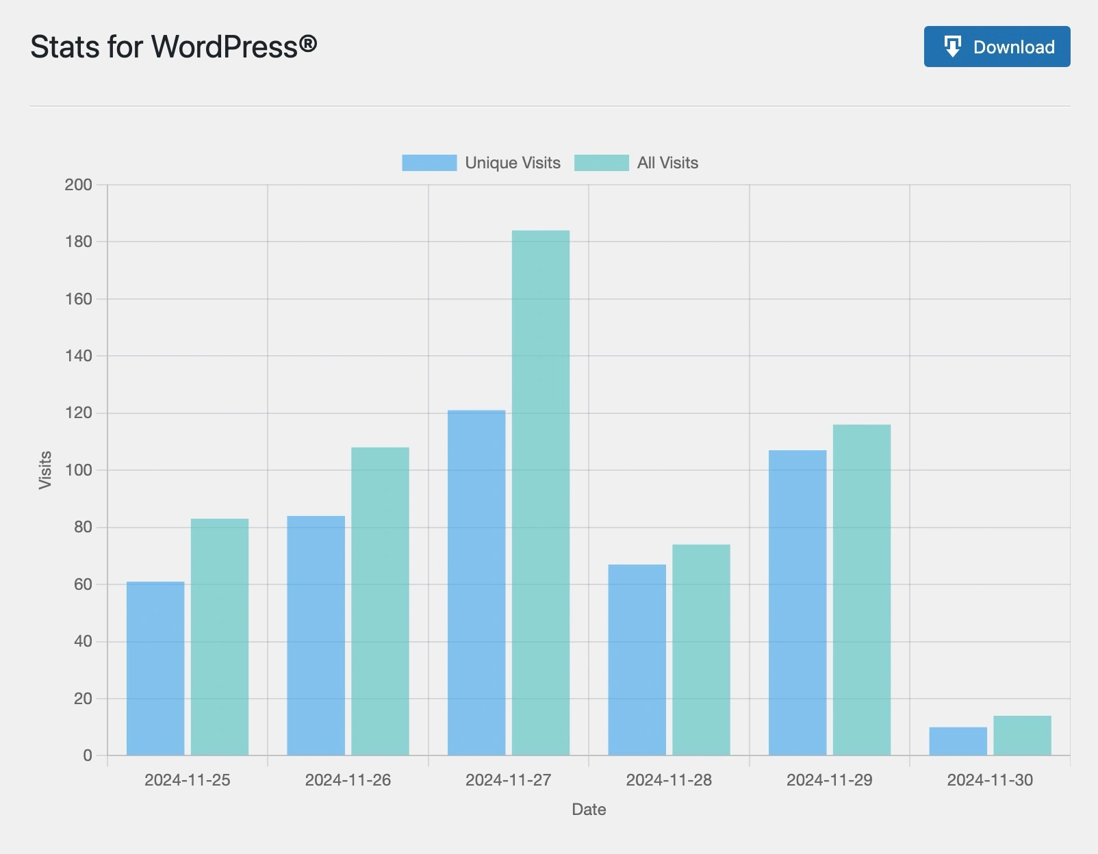Click the 20 y-axis value
1098x854 pixels.
coord(83,699)
